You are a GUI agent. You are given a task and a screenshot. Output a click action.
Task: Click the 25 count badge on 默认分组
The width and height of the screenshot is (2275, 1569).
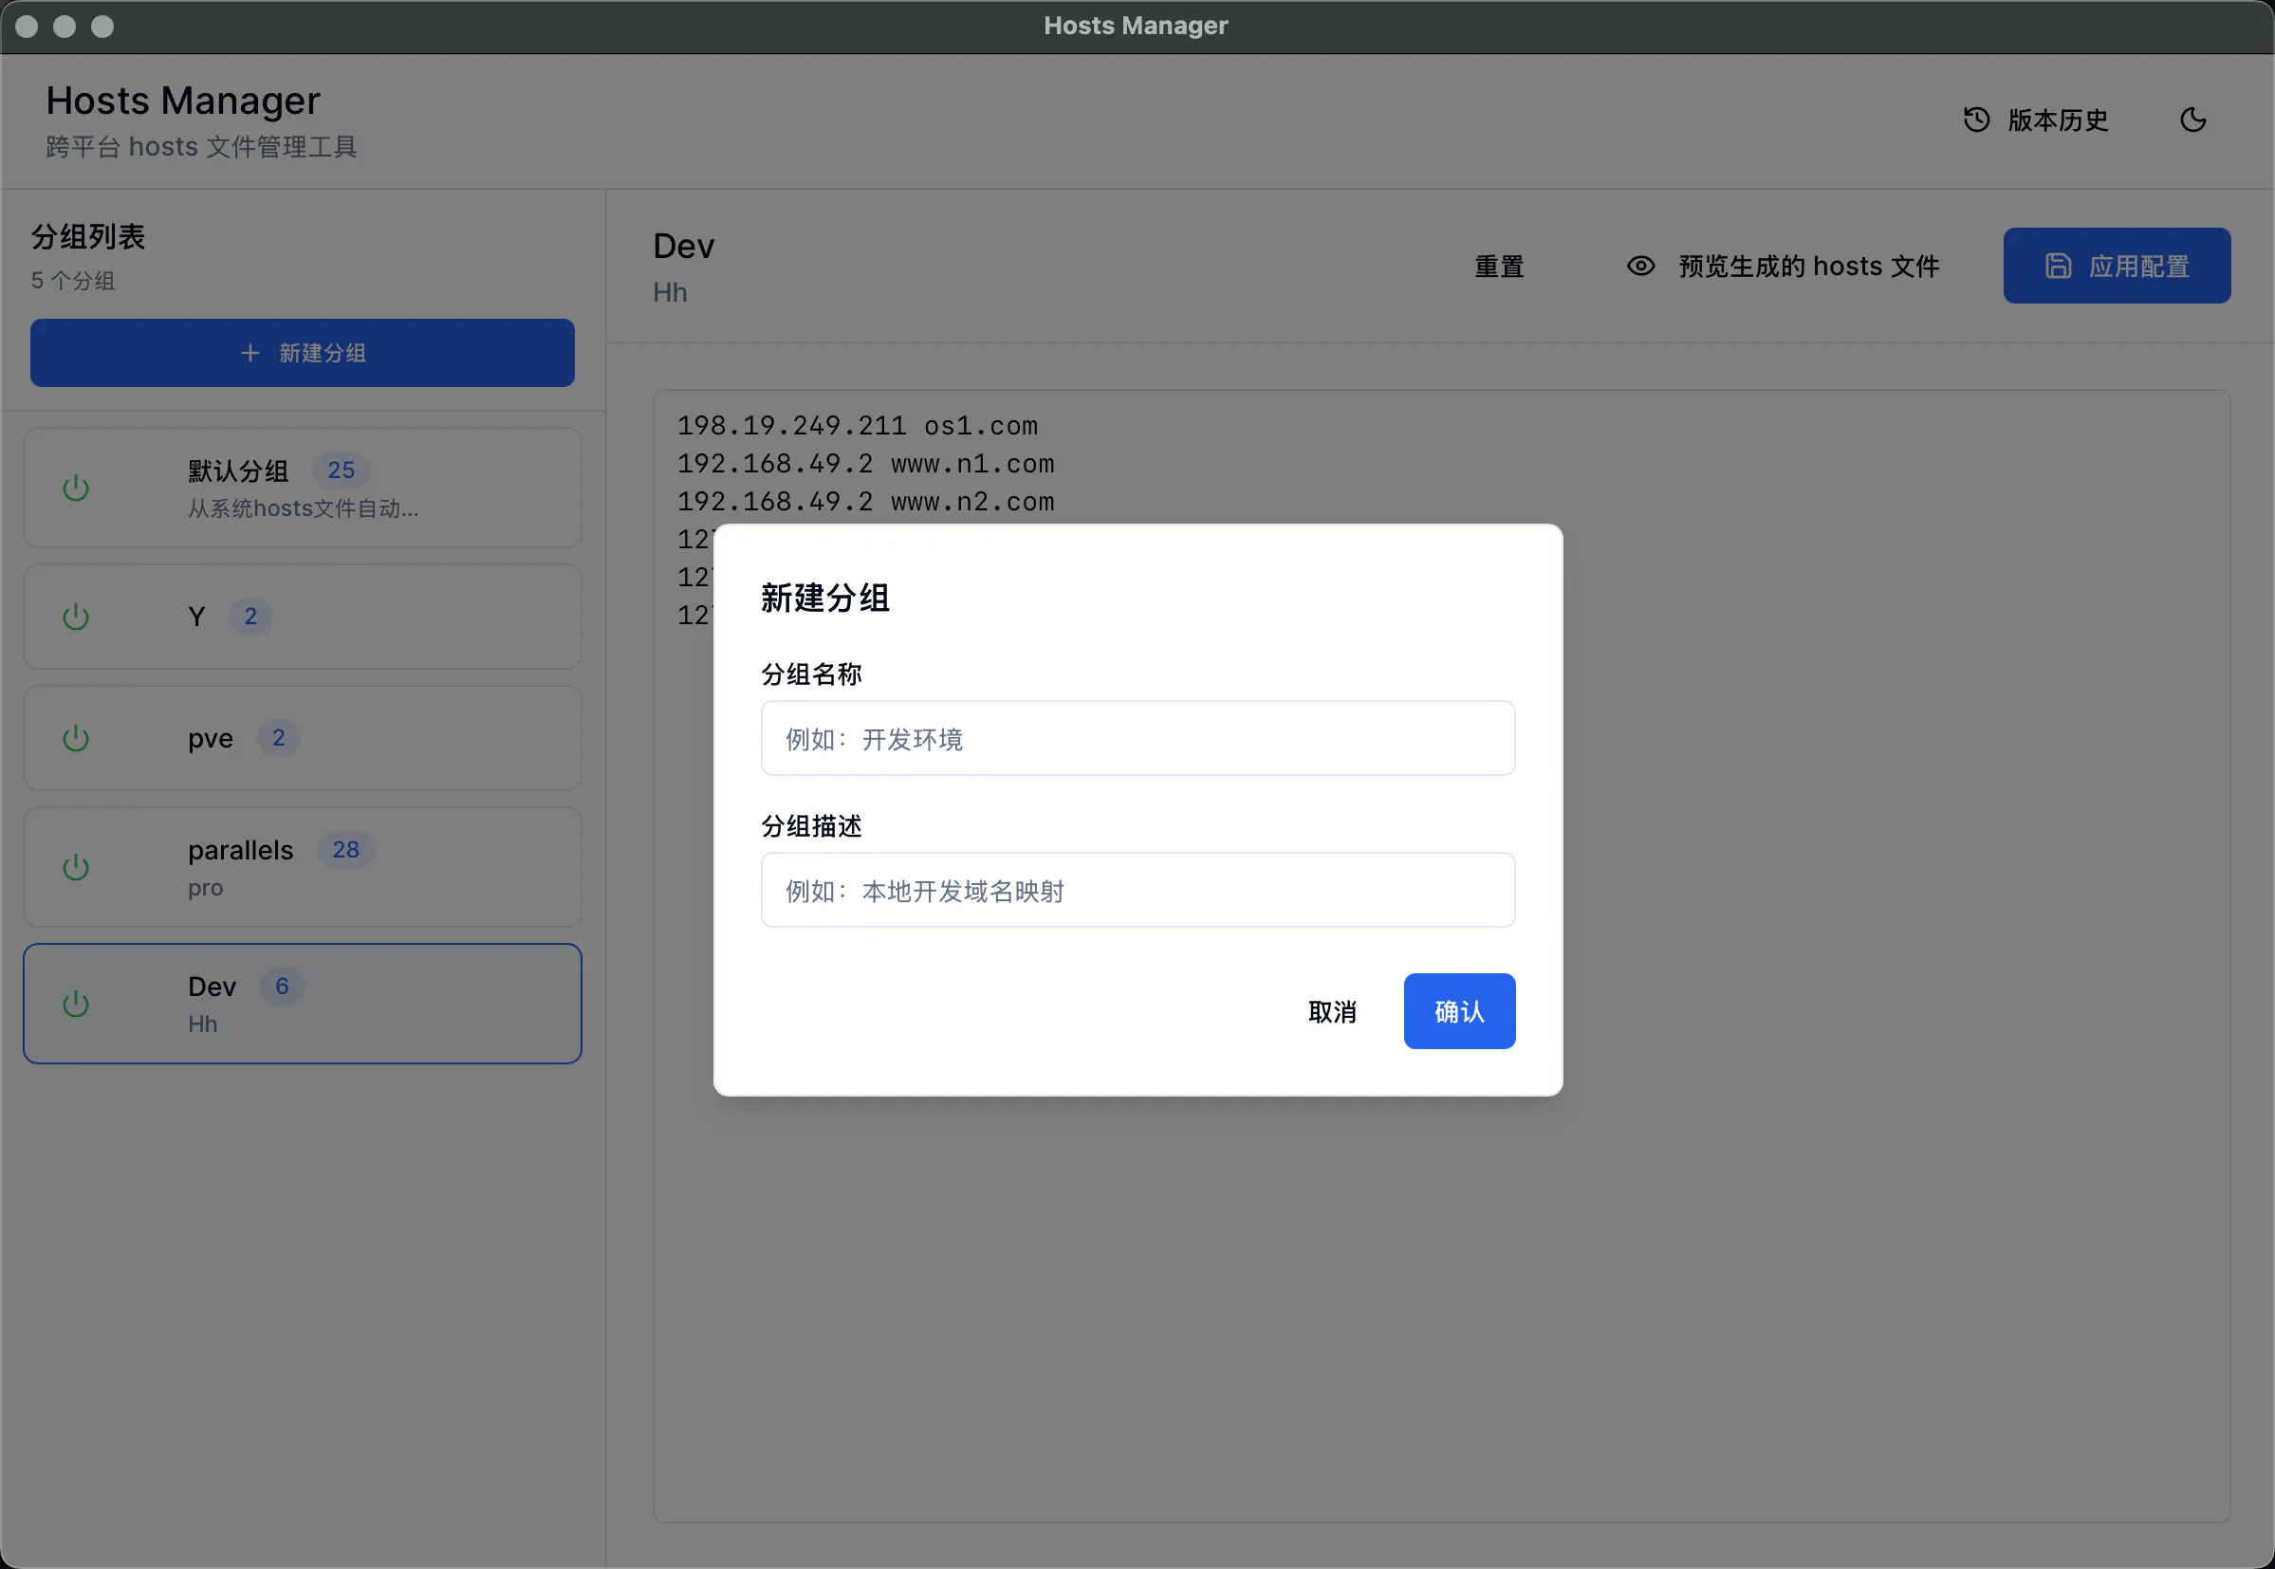pos(342,470)
